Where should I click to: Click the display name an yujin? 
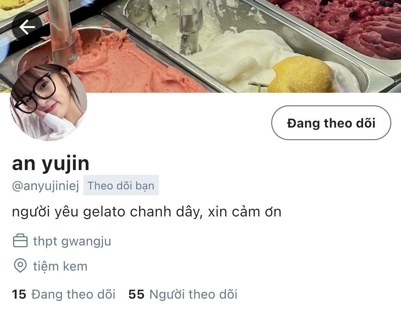(x=51, y=163)
